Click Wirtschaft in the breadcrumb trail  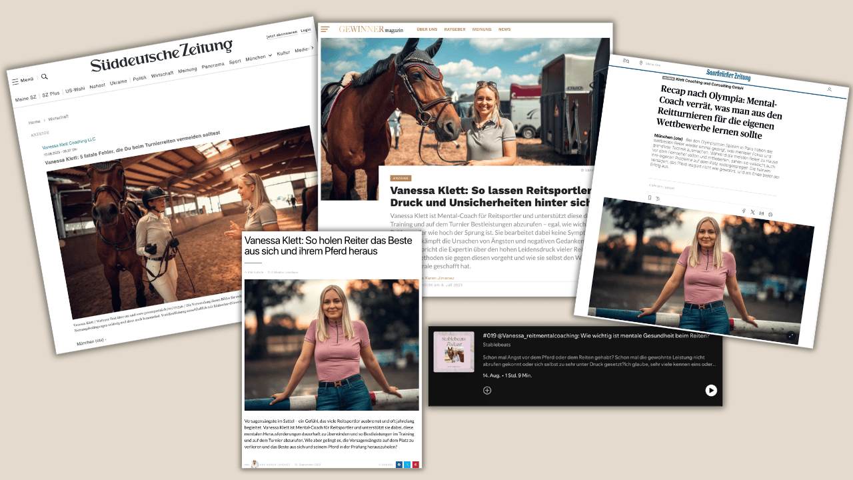tap(57, 118)
